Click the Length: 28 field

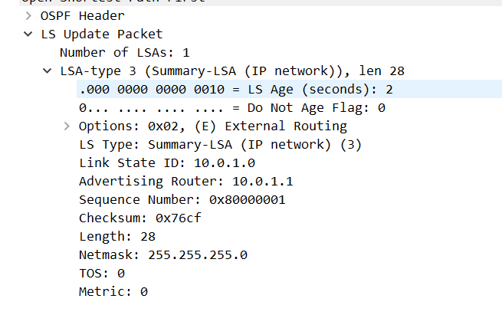(116, 236)
